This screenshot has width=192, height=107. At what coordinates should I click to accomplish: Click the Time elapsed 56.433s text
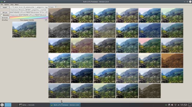27,20
